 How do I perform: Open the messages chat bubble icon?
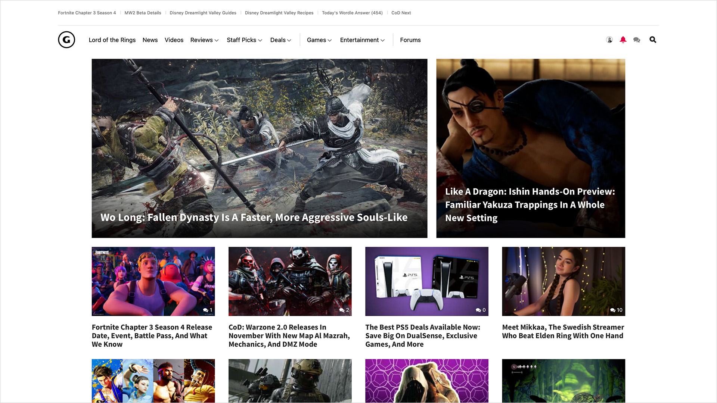click(x=637, y=40)
